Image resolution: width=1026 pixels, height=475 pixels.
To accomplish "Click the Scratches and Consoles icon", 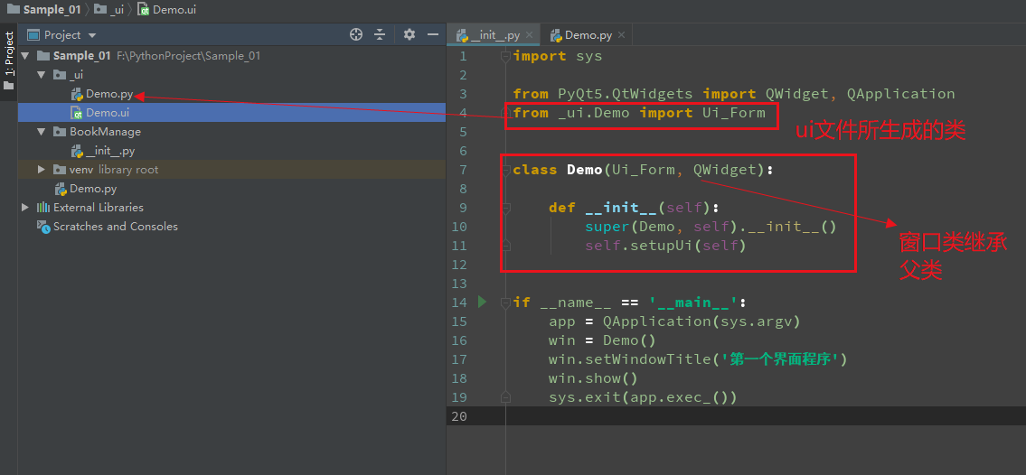I will tap(43, 226).
